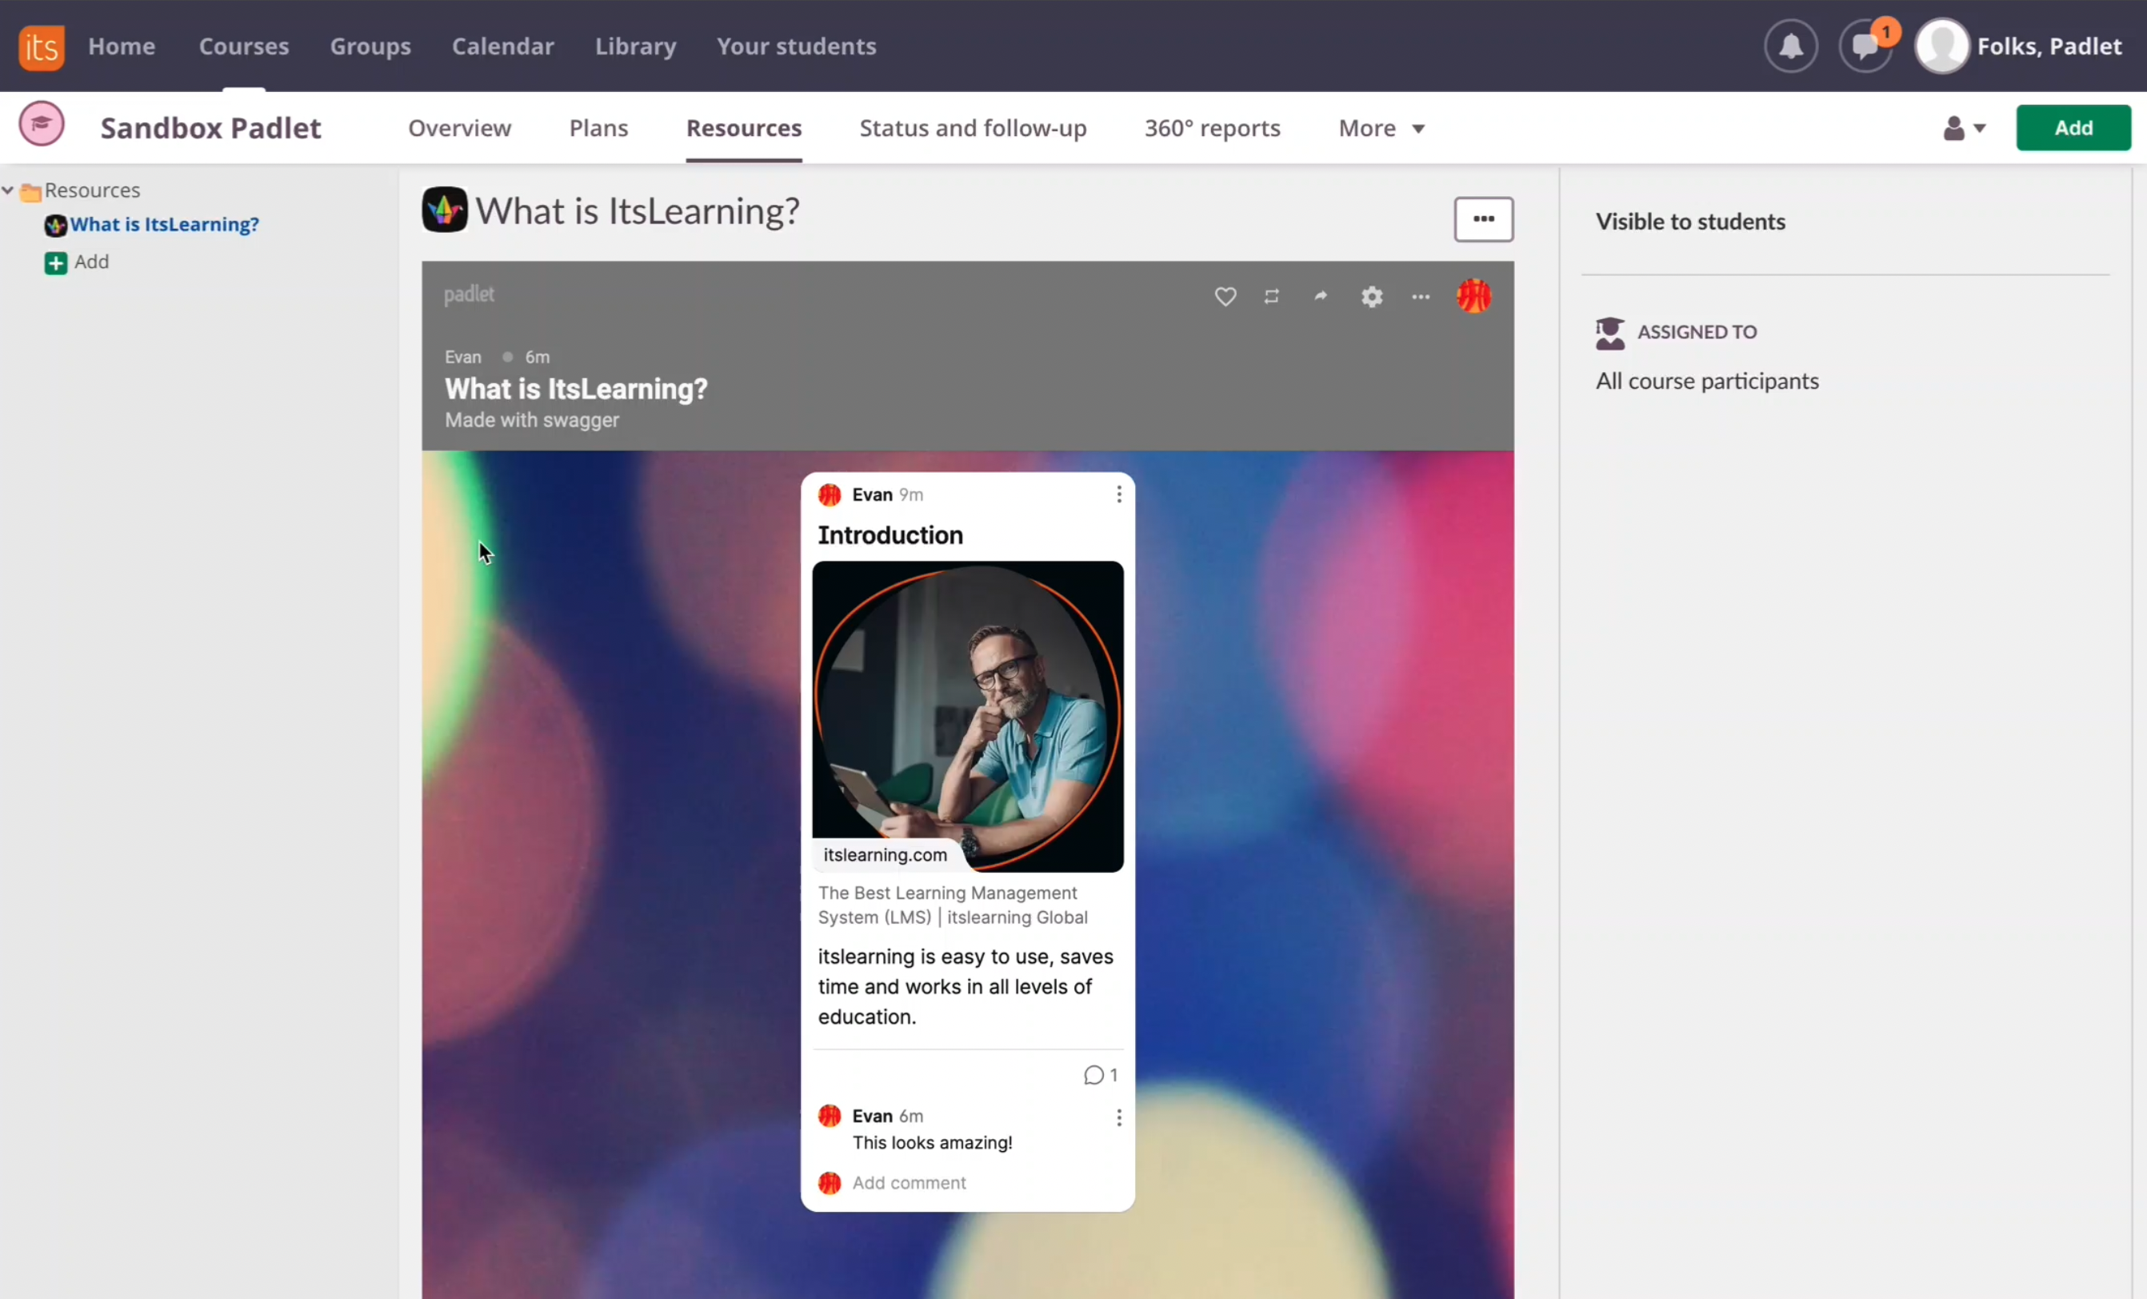This screenshot has width=2147, height=1299.
Task: Click 'Made with swagger' subtitle
Action: pos(531,421)
